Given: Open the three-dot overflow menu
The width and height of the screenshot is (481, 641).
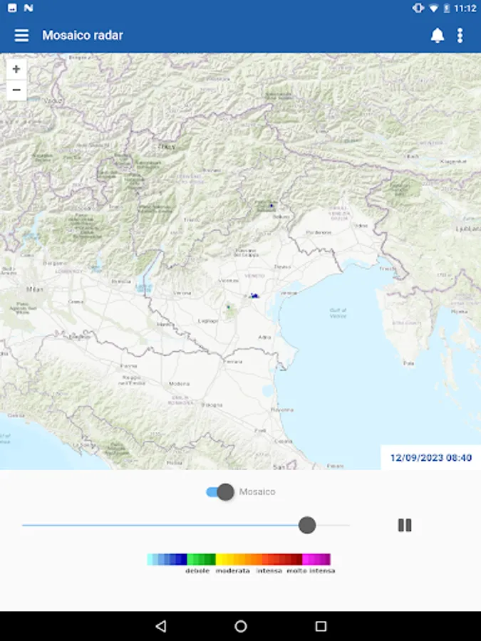Looking at the screenshot, I should 460,36.
